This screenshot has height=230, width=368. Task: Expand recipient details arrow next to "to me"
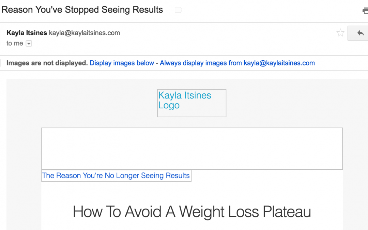29,44
